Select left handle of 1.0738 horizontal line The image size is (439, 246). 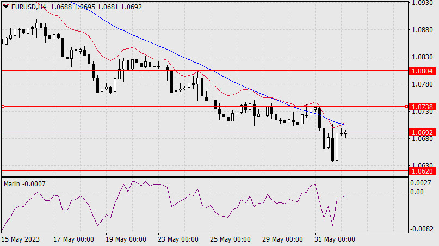pos(3,107)
